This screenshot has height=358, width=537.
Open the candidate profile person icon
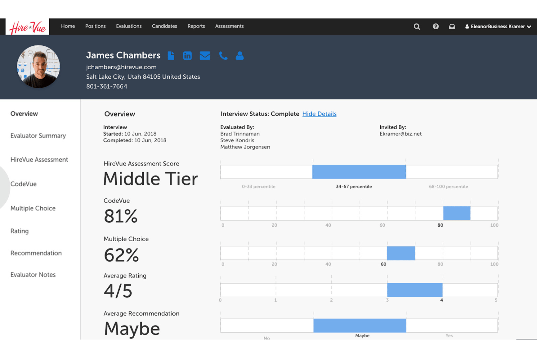point(239,55)
